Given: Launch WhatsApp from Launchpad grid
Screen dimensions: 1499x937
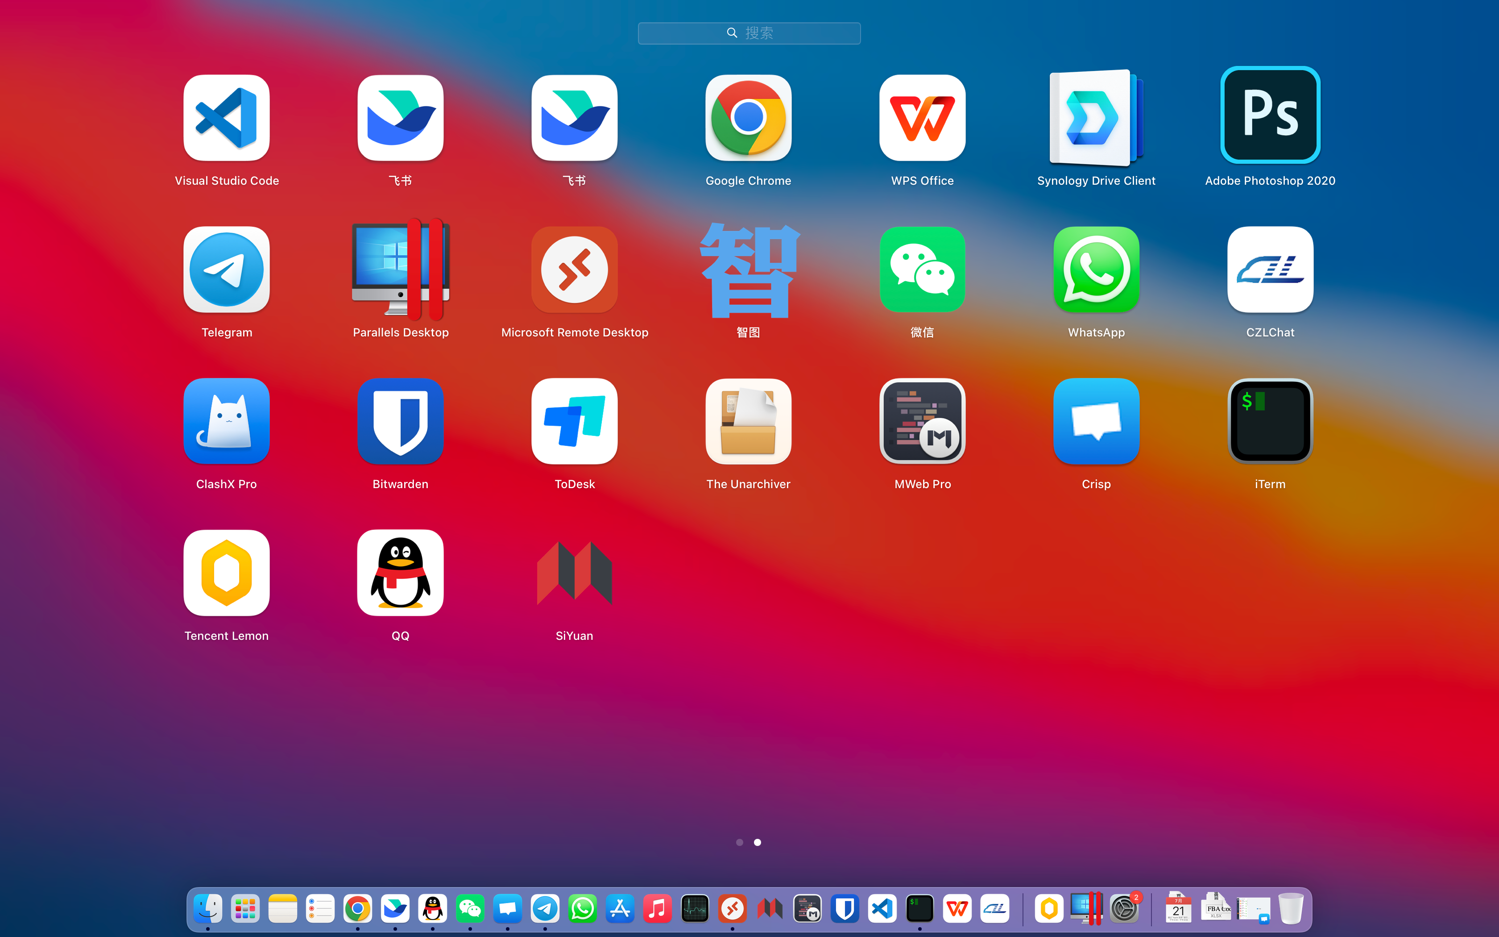Looking at the screenshot, I should pyautogui.click(x=1096, y=269).
